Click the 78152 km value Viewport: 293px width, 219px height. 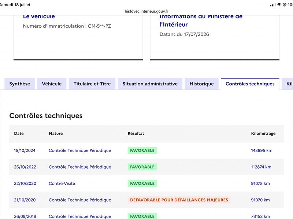[x=260, y=216]
